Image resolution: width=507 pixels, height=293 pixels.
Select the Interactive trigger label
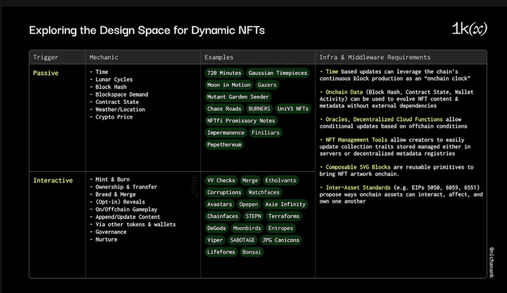(53, 181)
